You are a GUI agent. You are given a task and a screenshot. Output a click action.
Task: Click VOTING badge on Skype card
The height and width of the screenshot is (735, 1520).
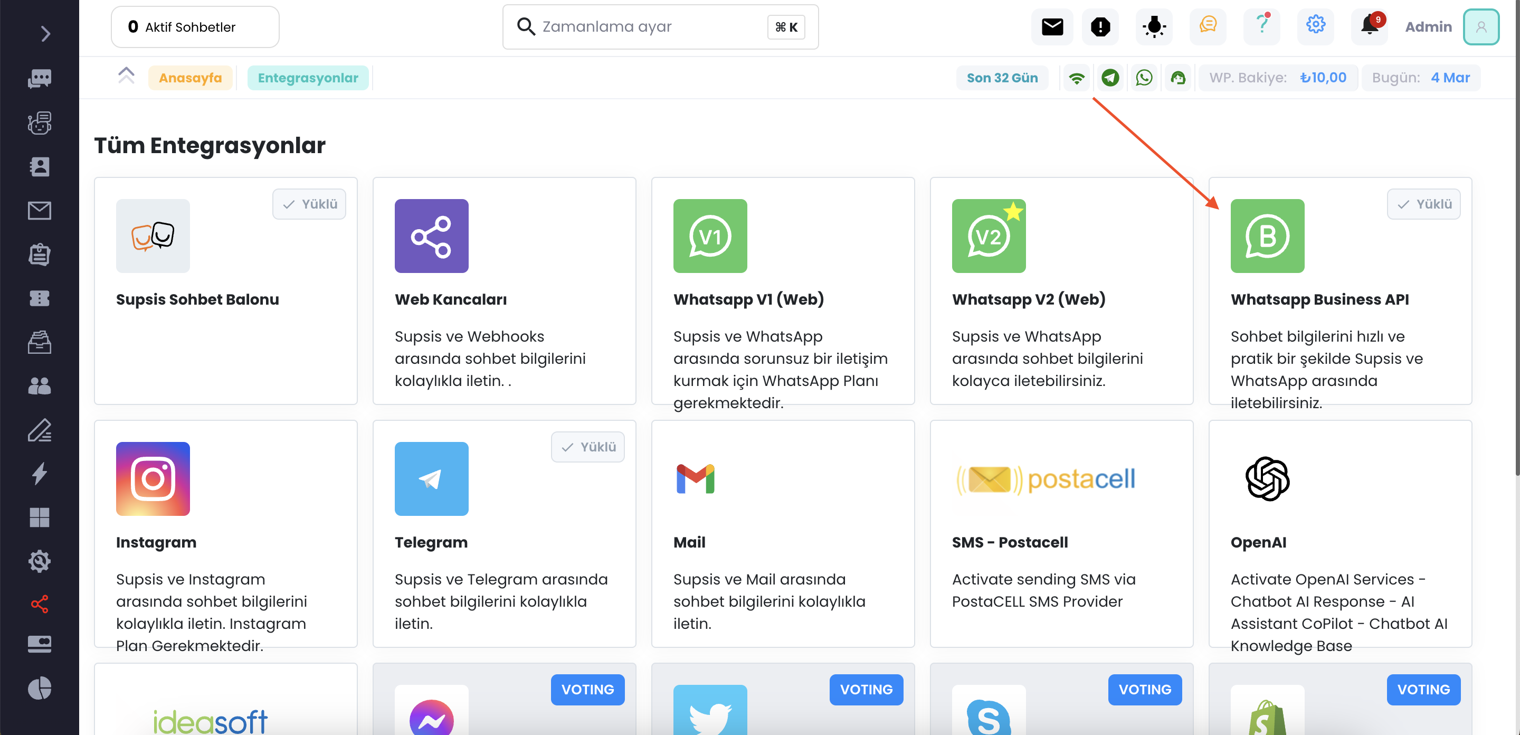1144,689
